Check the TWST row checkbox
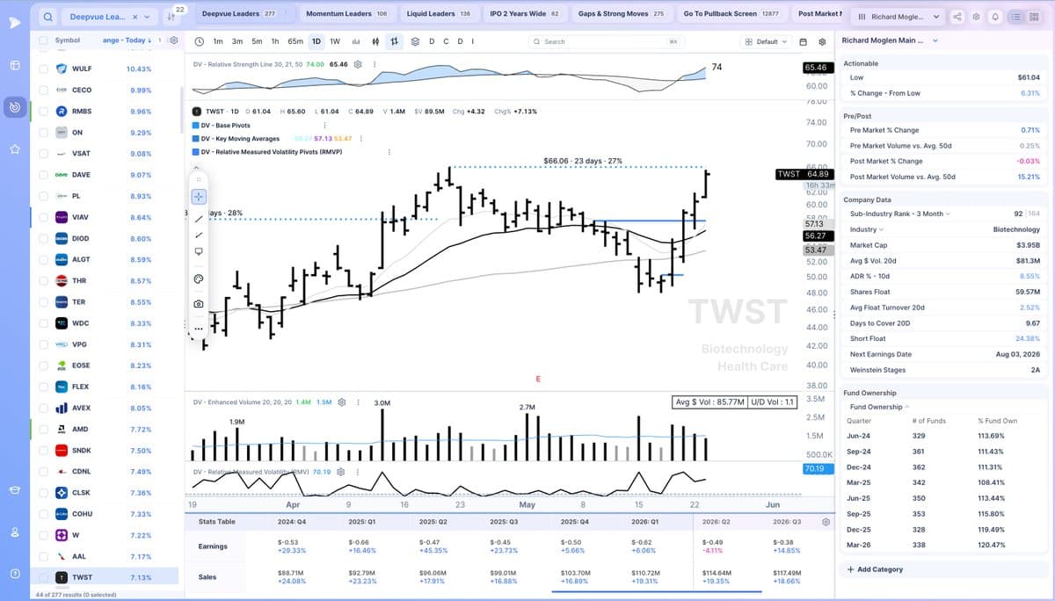The image size is (1055, 601). [43, 577]
